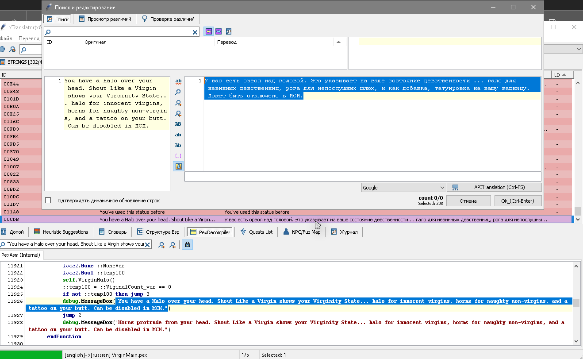This screenshot has height=359, width=583.
Task: Click sort arrow beside the Перевод column
Action: 339,42
